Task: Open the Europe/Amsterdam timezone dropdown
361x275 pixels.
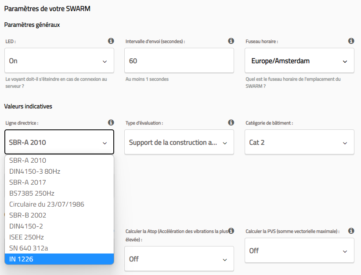Action: [299, 61]
